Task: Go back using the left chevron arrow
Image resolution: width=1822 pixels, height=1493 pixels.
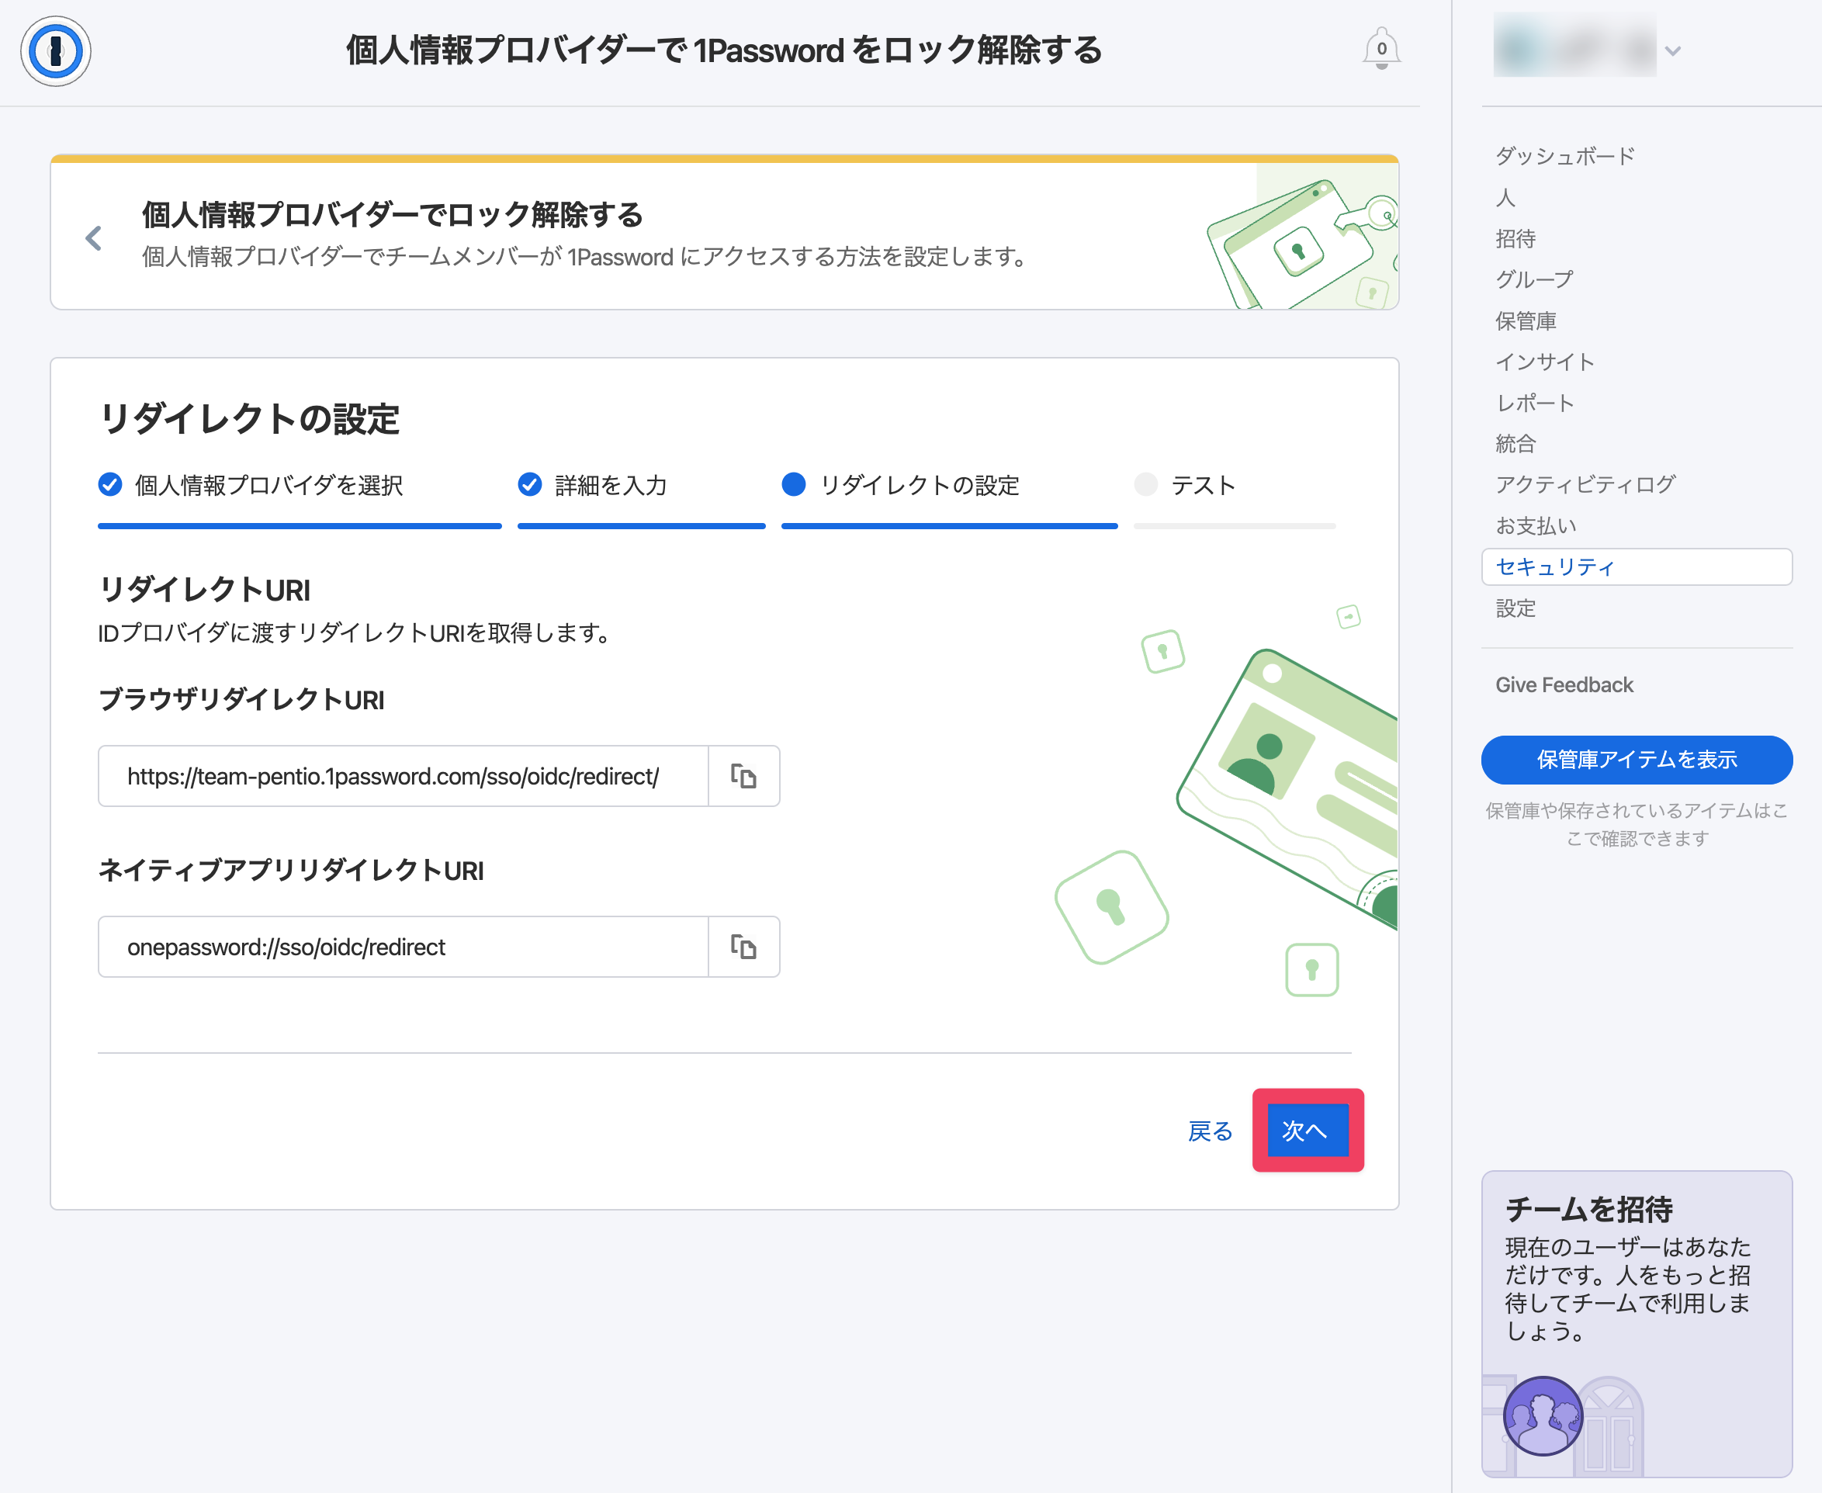Action: [94, 238]
